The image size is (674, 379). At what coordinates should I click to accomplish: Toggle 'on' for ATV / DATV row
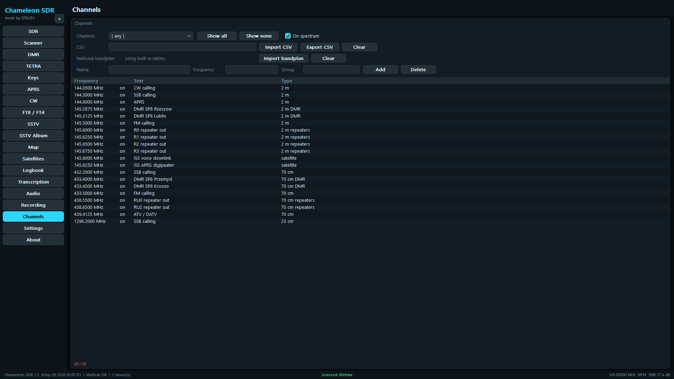click(122, 214)
